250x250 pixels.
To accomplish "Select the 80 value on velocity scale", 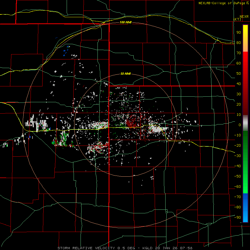I will 239,43.
